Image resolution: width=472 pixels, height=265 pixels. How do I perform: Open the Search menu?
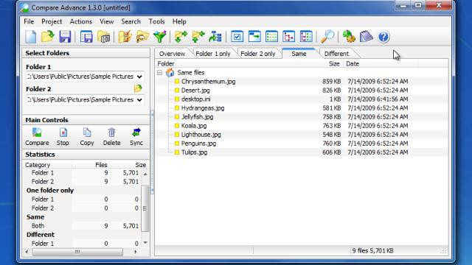click(x=131, y=21)
